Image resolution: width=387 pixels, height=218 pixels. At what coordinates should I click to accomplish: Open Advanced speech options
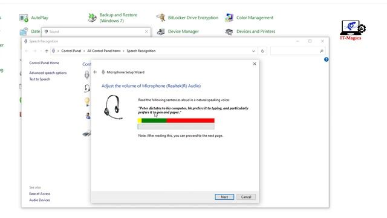click(48, 73)
